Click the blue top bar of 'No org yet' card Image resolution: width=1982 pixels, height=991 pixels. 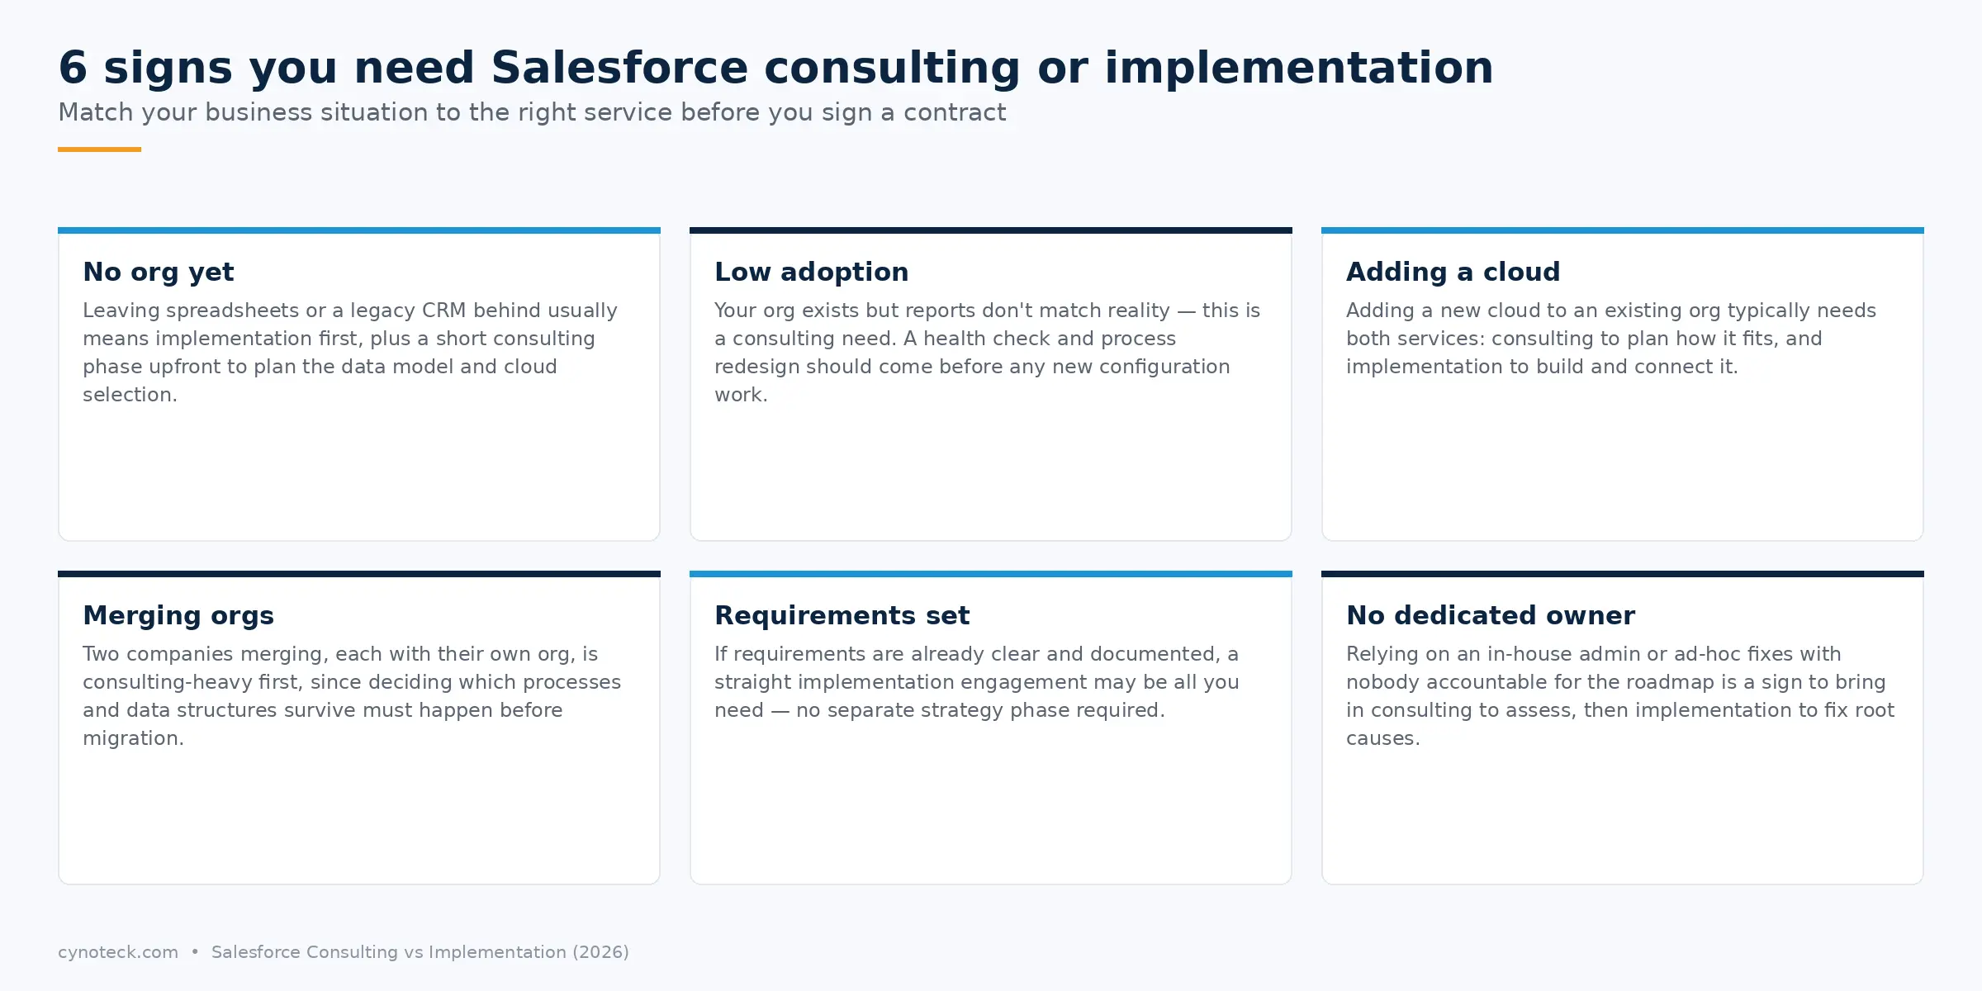point(359,230)
